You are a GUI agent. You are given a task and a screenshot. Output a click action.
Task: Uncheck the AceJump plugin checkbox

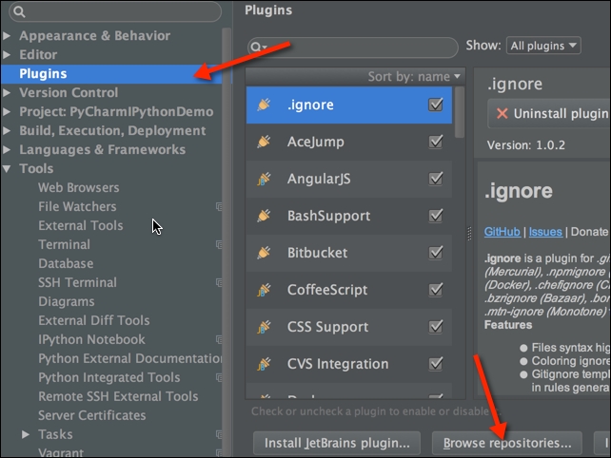(436, 142)
